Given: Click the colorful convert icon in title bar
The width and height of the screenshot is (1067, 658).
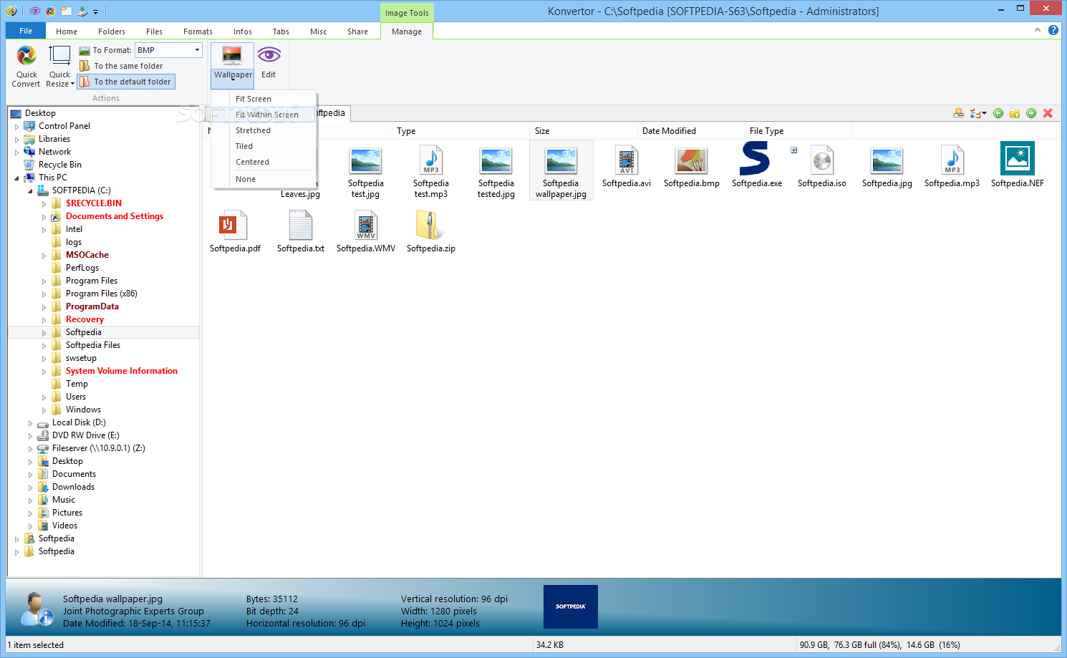Looking at the screenshot, I should 50,11.
